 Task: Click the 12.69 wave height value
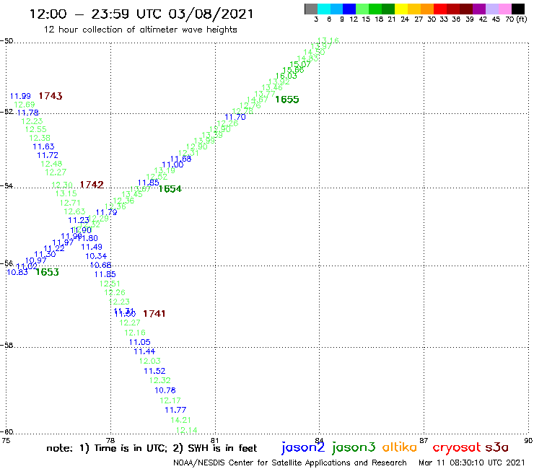(25, 105)
